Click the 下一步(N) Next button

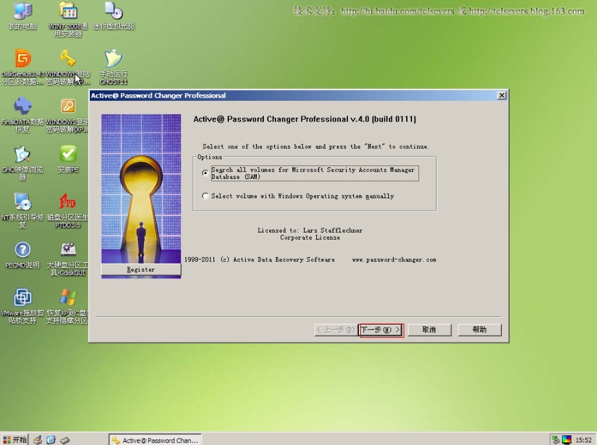point(381,330)
